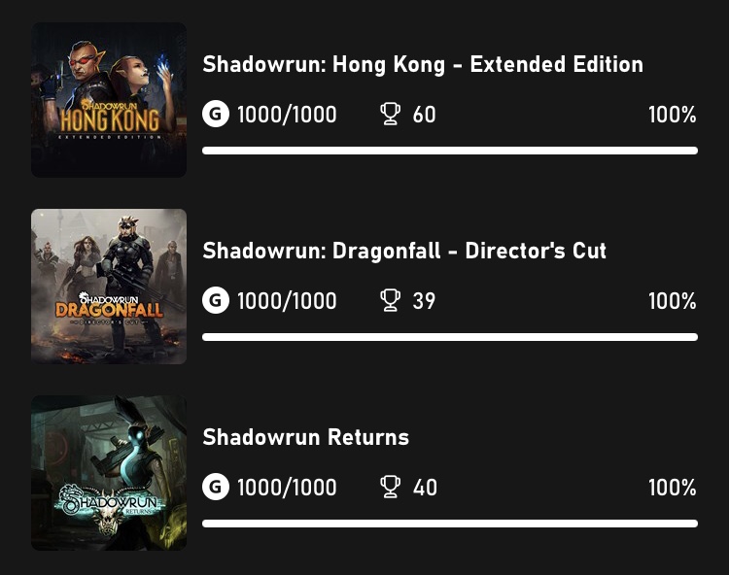Click the 1000/1000 score for Dragonfall

[287, 301]
